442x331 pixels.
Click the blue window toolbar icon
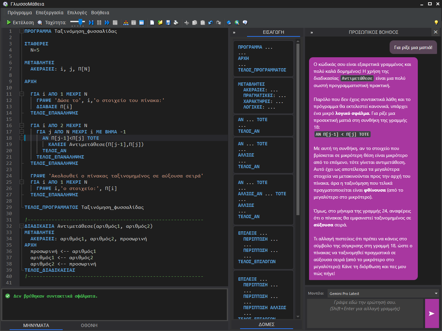click(142, 23)
